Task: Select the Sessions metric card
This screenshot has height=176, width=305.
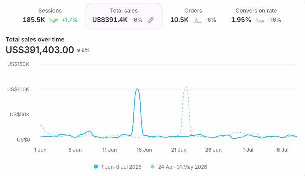Action: click(50, 16)
